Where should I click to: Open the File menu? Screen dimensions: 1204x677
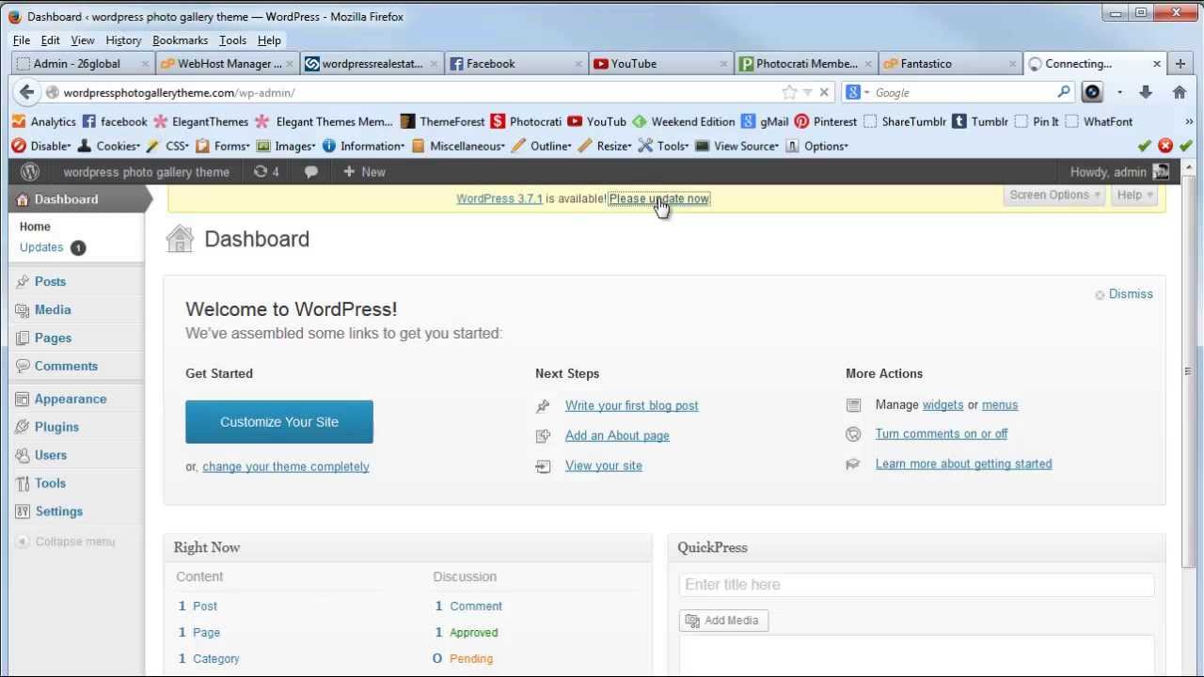pos(22,40)
